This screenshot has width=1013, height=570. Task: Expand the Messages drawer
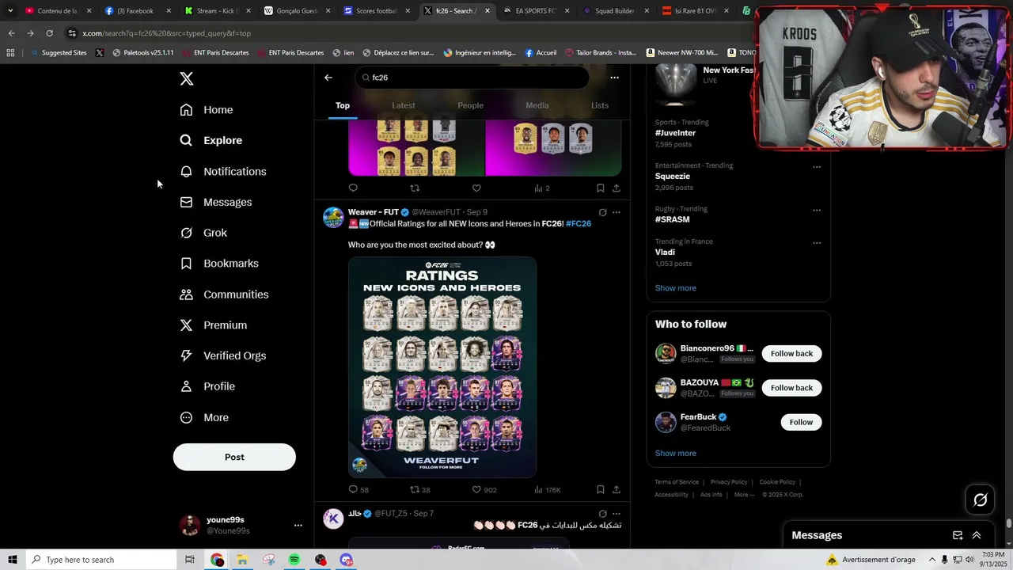pyautogui.click(x=977, y=536)
